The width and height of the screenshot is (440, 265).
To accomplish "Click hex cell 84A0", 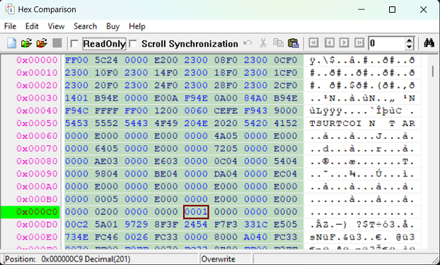I will pyautogui.click(x=255, y=98).
